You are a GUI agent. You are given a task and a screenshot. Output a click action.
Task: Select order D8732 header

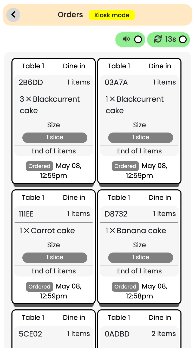click(139, 214)
